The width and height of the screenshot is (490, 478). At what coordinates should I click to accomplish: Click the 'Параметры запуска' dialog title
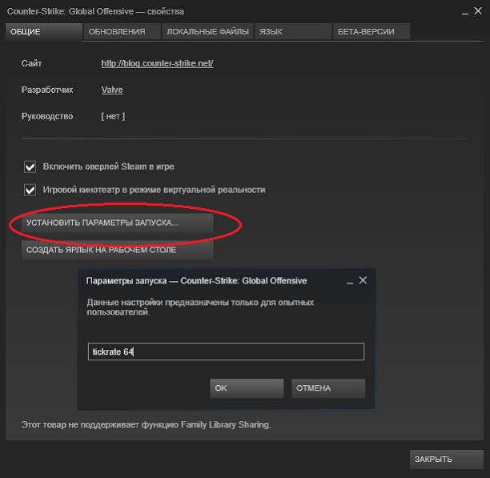pyautogui.click(x=197, y=280)
